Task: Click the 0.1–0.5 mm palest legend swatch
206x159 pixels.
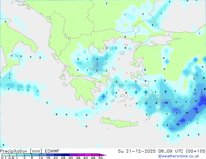Action: [x=6, y=155]
